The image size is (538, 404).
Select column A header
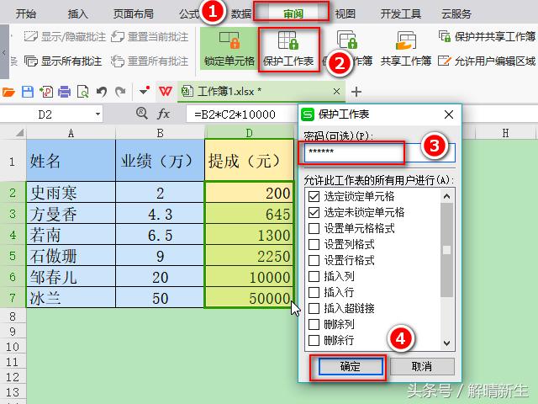point(71,133)
